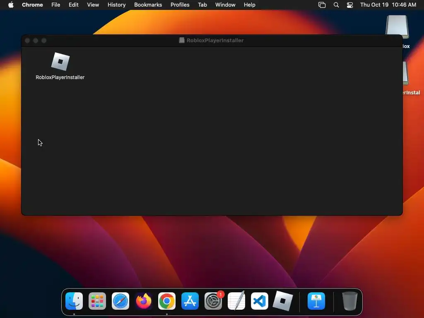Image resolution: width=424 pixels, height=318 pixels.
Task: Open the Apple menu
Action: 11,5
